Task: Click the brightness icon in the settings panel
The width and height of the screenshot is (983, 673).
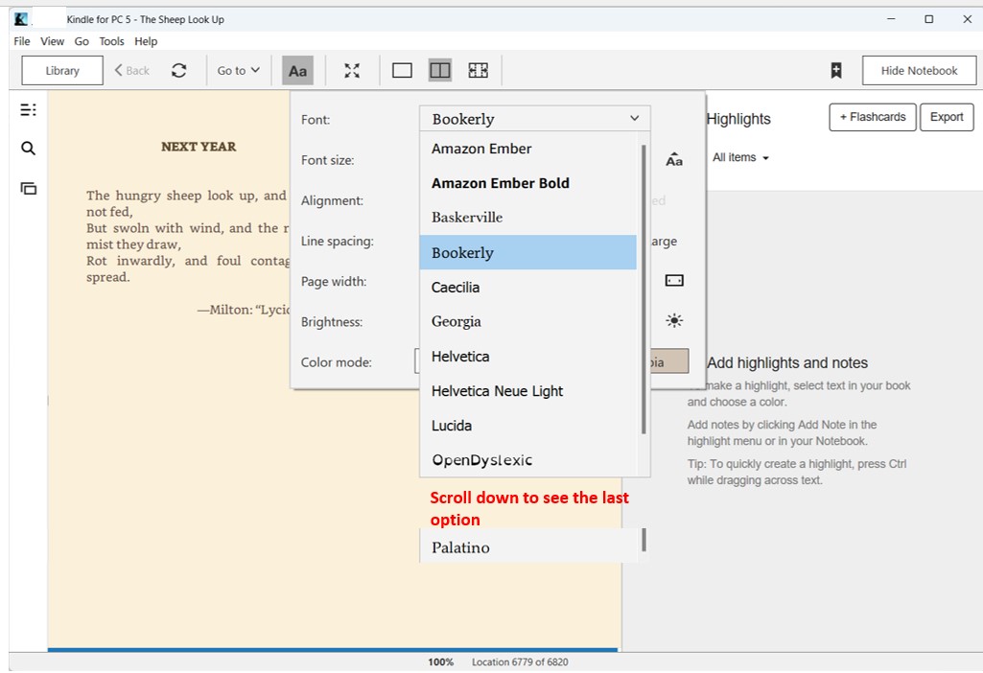Action: (x=674, y=321)
